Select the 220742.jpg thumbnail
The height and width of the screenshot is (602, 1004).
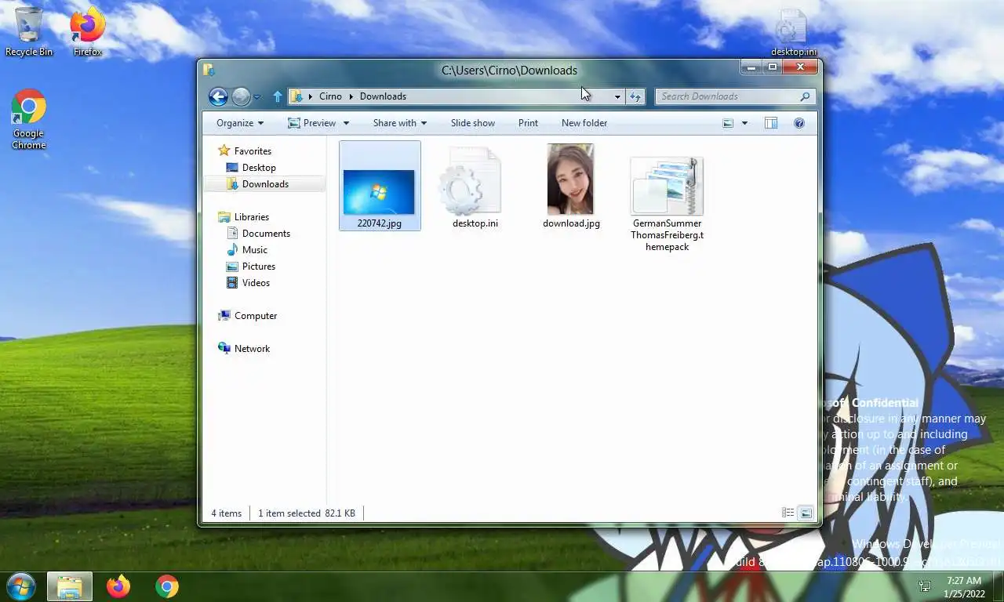tap(379, 192)
